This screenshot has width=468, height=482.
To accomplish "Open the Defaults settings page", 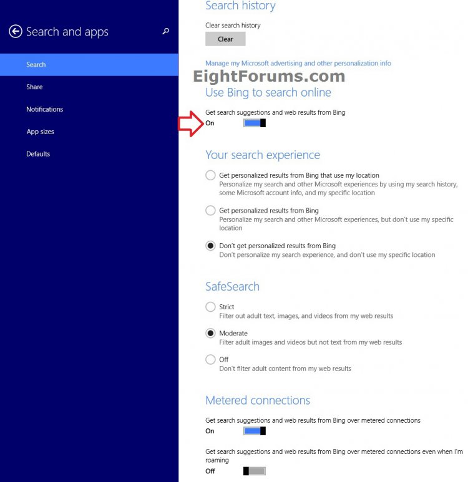I will 38,154.
